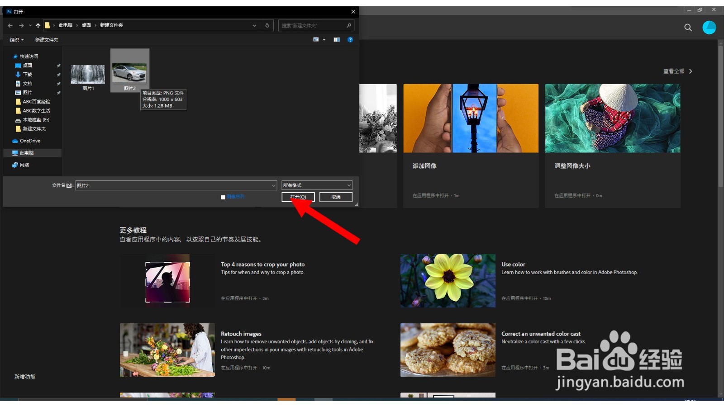This screenshot has width=724, height=407.
Task: Open the view options dropdown arrow
Action: [324, 40]
